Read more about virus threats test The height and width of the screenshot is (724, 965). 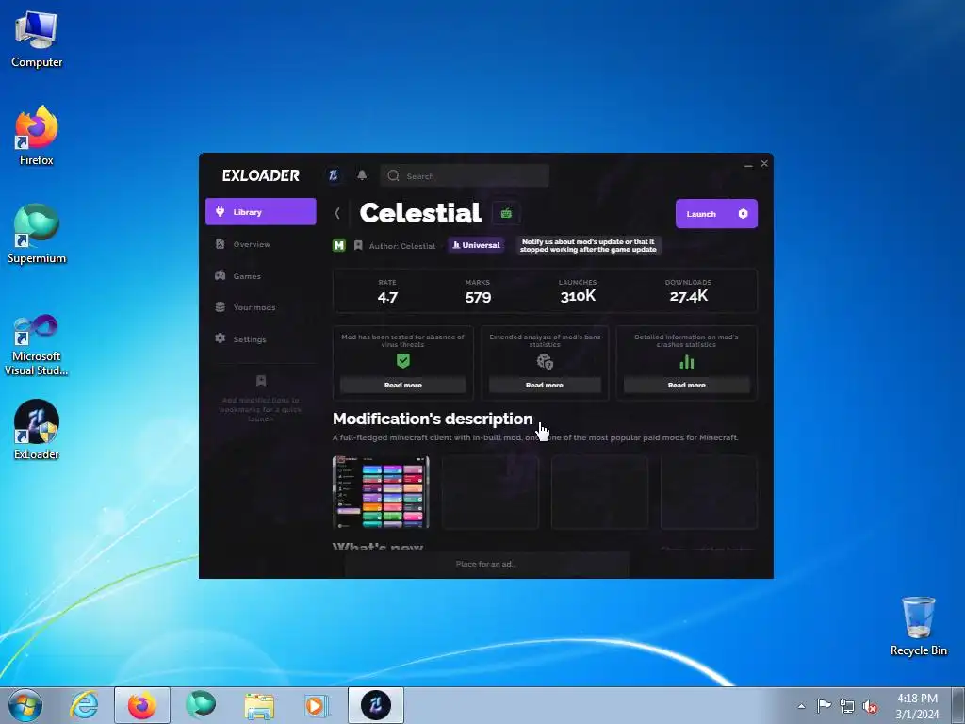pos(403,385)
